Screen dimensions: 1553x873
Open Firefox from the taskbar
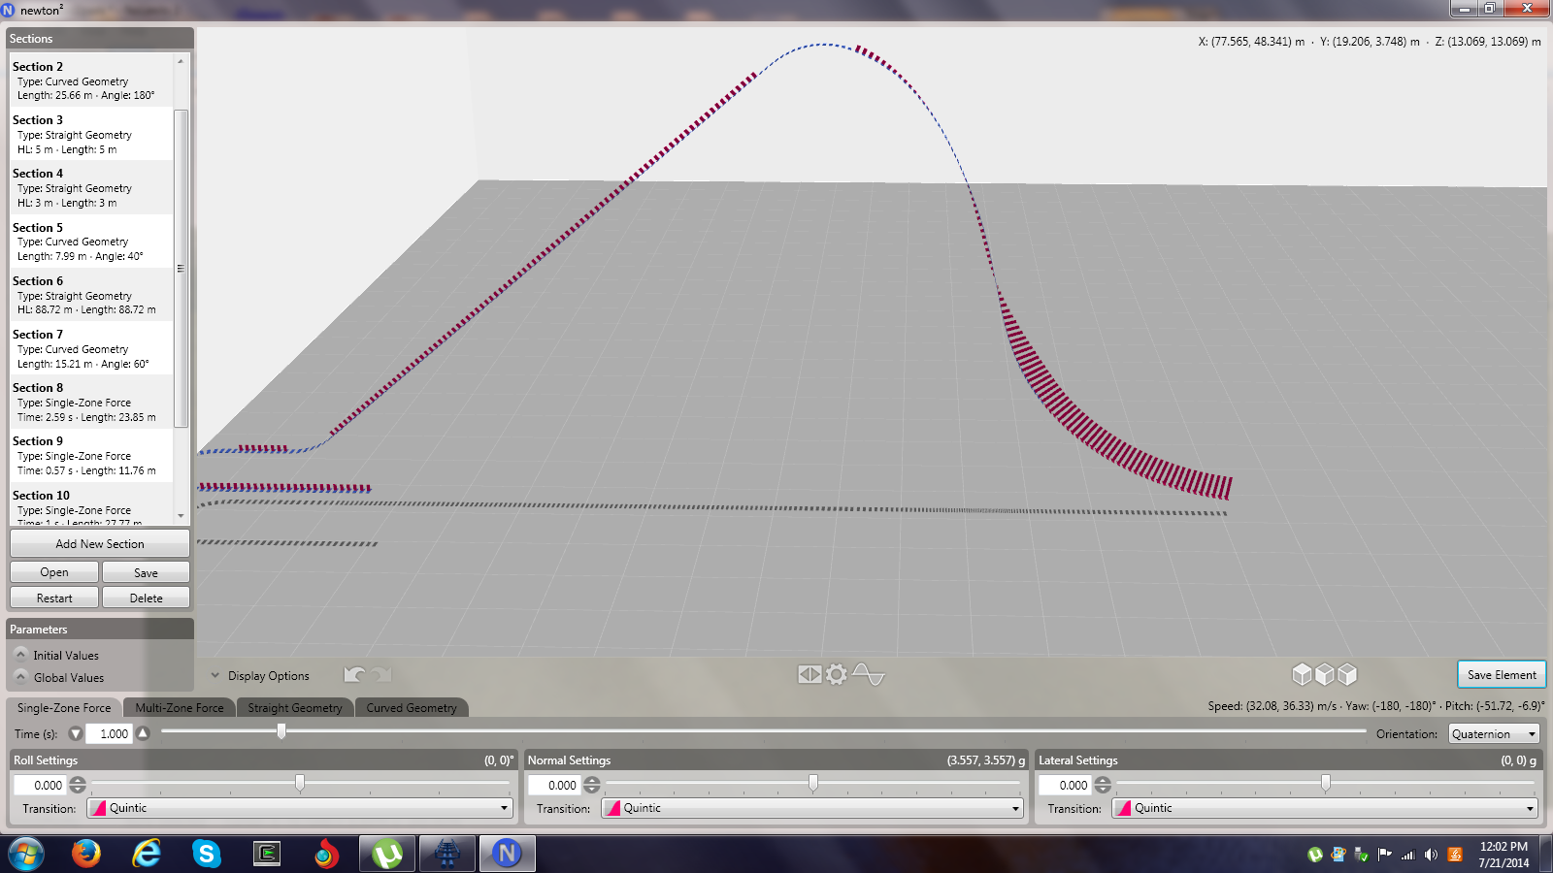pos(86,854)
